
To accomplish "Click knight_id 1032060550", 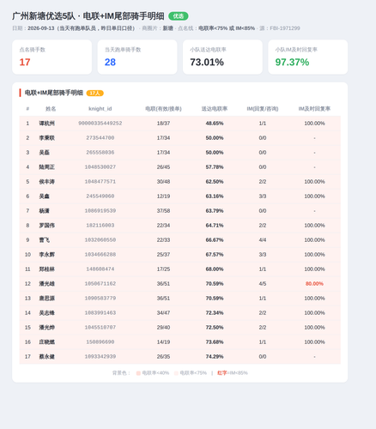I will click(x=100, y=240).
